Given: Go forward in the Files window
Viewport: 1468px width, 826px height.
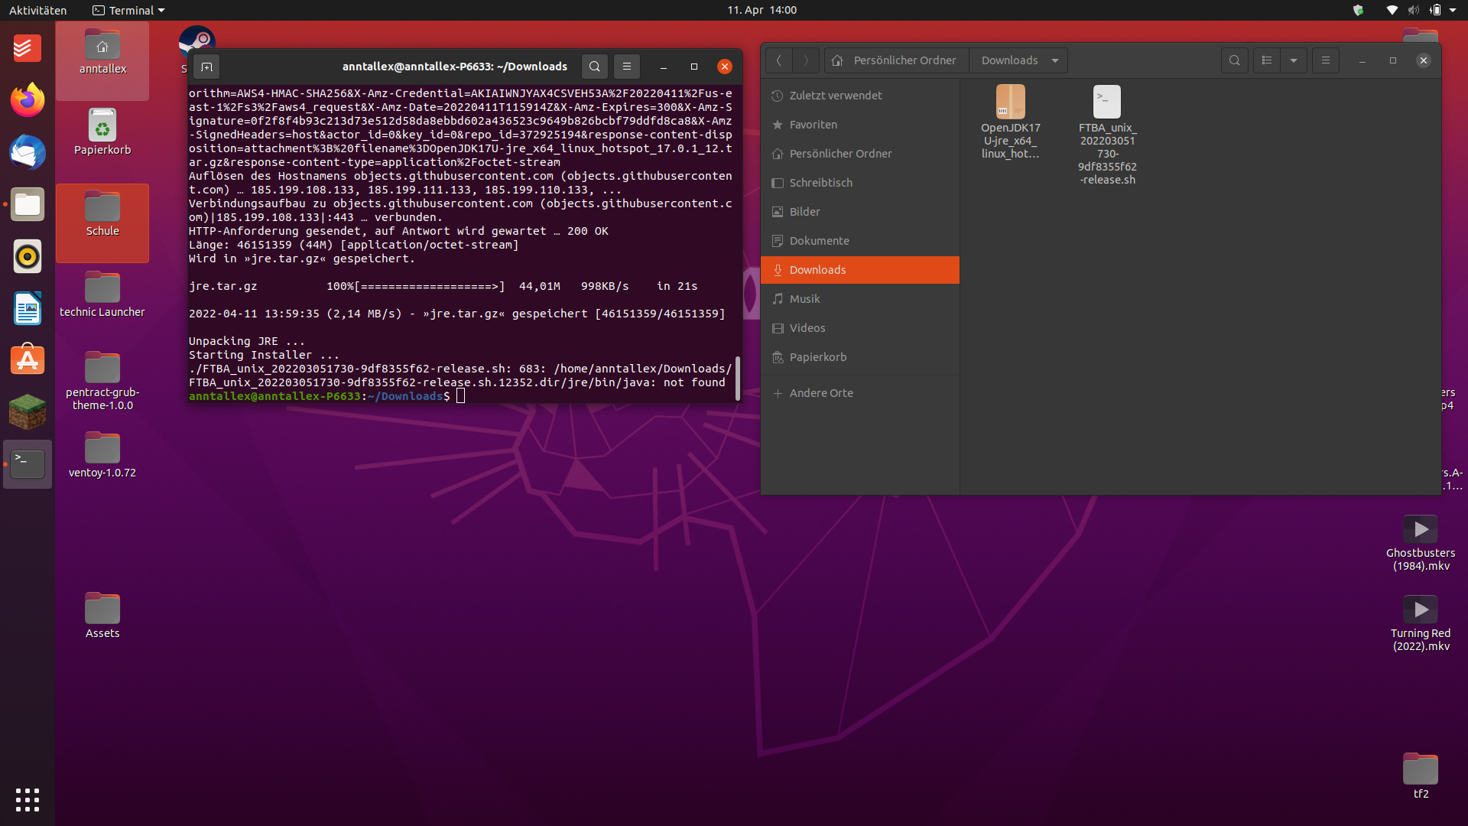Looking at the screenshot, I should [806, 60].
